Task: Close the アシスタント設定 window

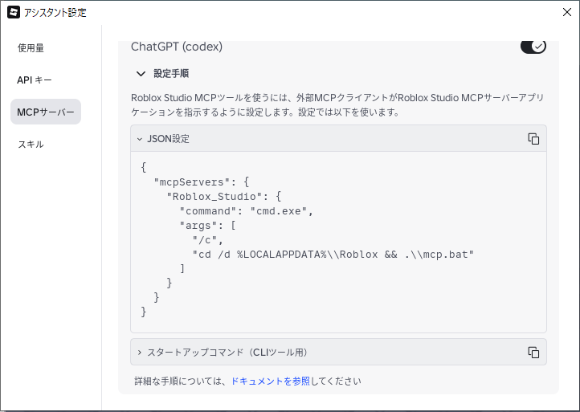Action: click(566, 12)
